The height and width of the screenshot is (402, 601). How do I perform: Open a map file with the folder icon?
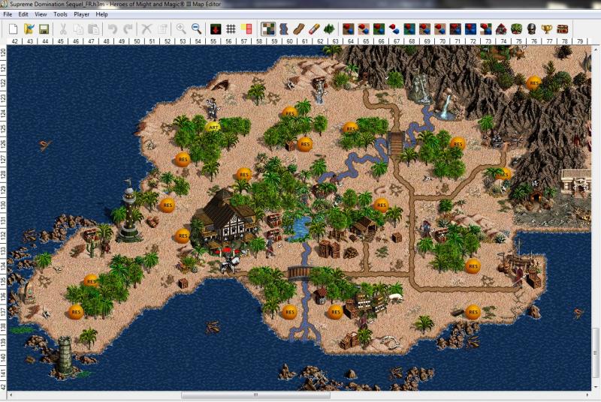(29, 29)
